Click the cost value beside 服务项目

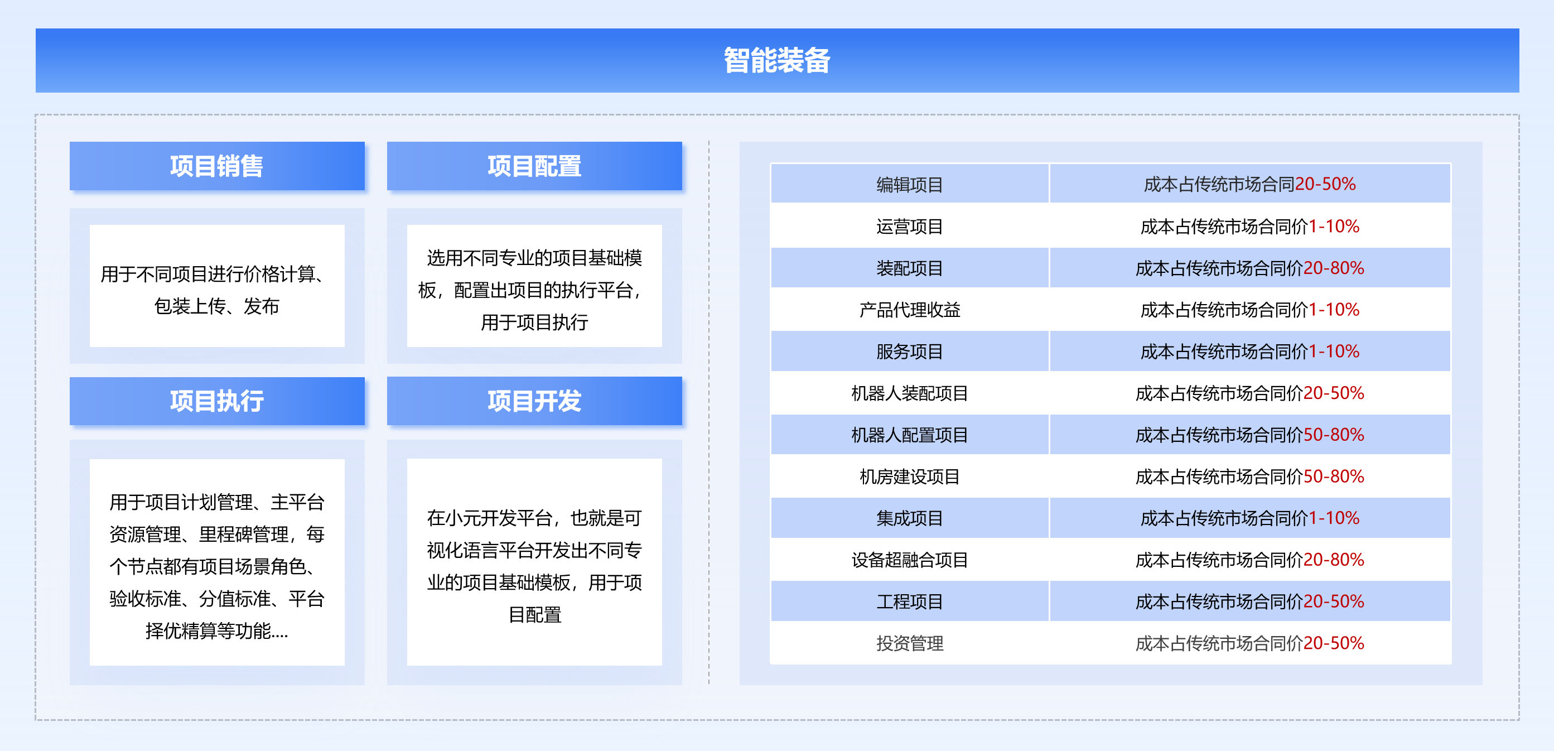[x=1250, y=351]
